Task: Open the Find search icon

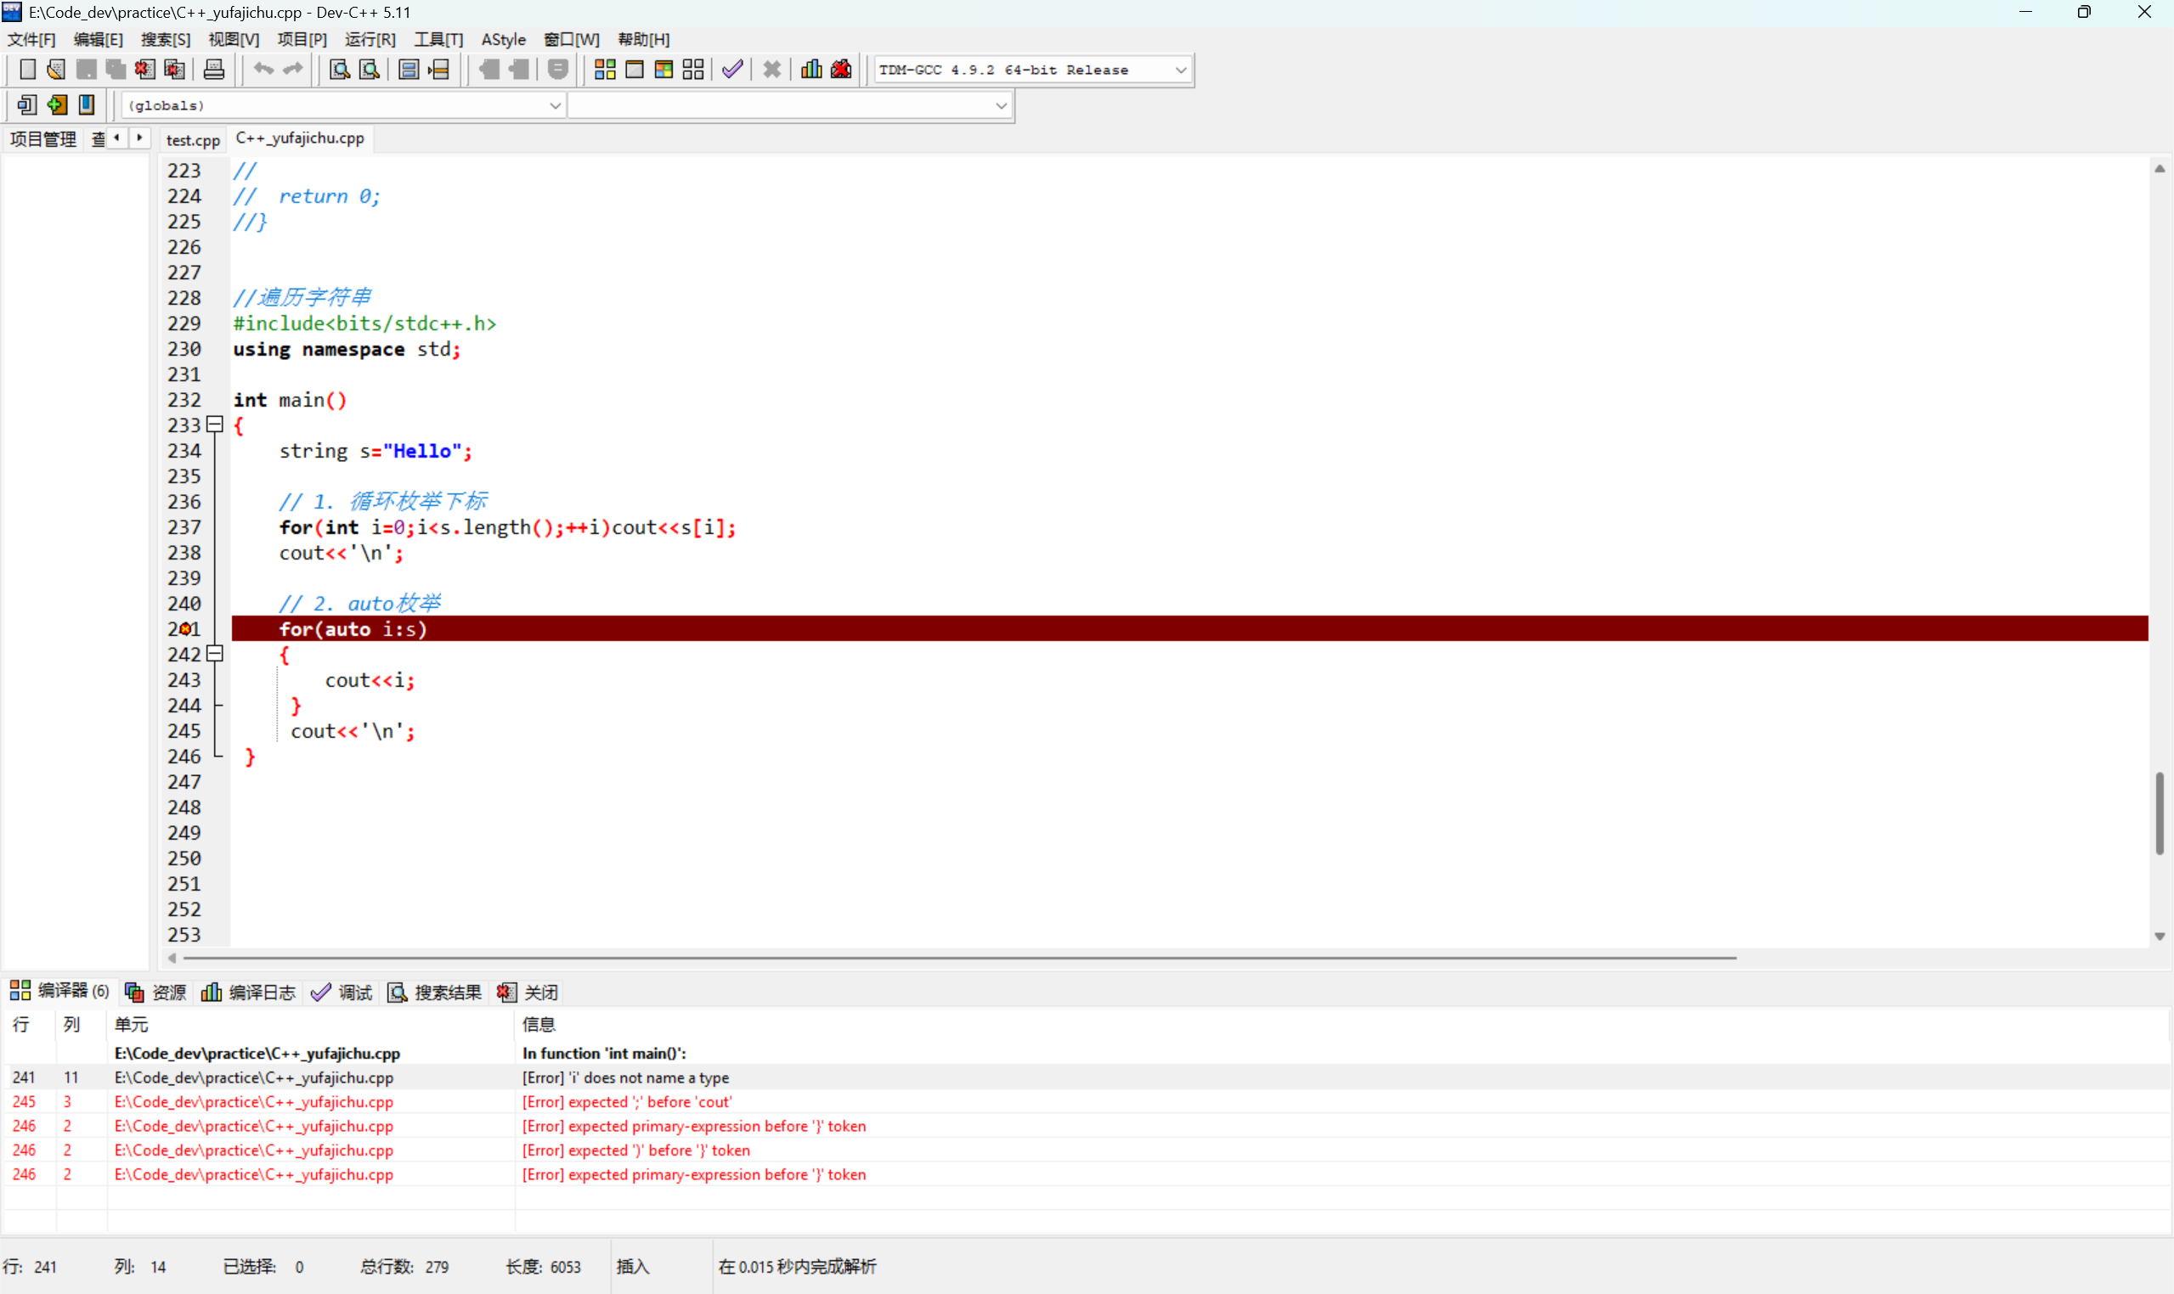Action: 339,70
